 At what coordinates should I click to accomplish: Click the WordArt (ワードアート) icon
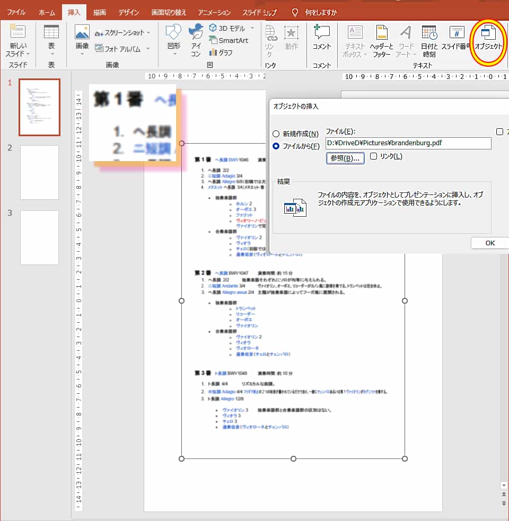coord(406,32)
